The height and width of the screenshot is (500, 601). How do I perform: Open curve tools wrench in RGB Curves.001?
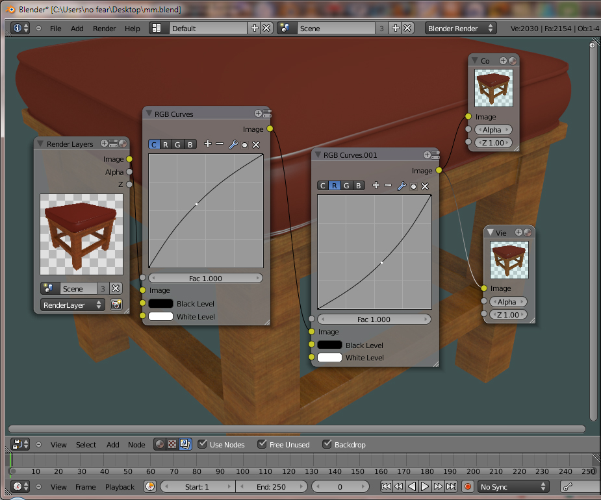(401, 186)
